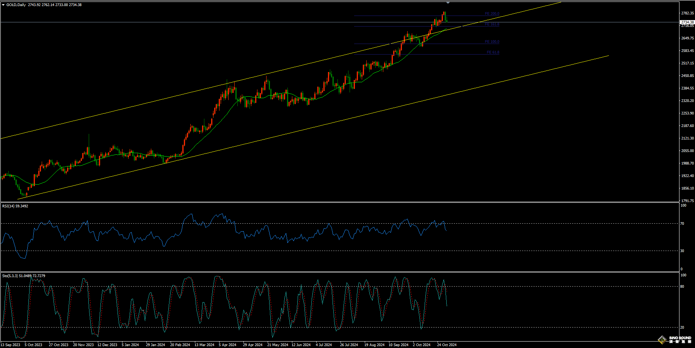The image size is (695, 348).
Task: Click the 20 Nov 2023 date label
Action: pos(83,345)
